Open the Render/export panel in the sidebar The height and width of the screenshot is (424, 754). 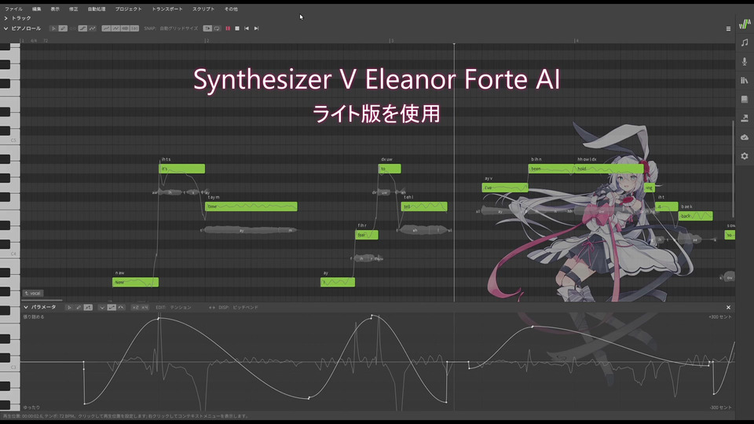click(x=745, y=118)
